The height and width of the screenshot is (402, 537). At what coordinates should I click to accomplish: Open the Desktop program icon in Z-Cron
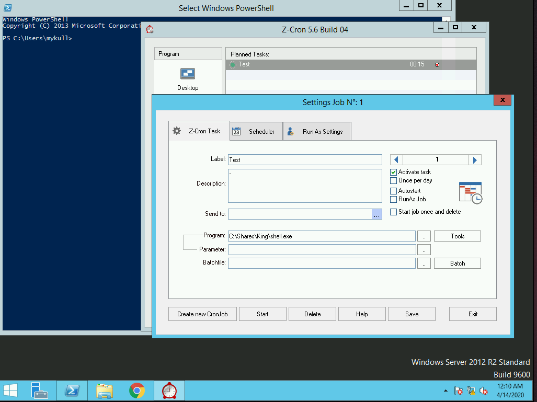coord(188,74)
